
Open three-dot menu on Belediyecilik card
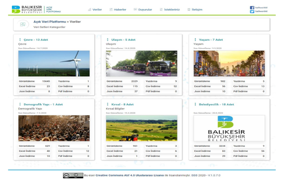(195, 104)
